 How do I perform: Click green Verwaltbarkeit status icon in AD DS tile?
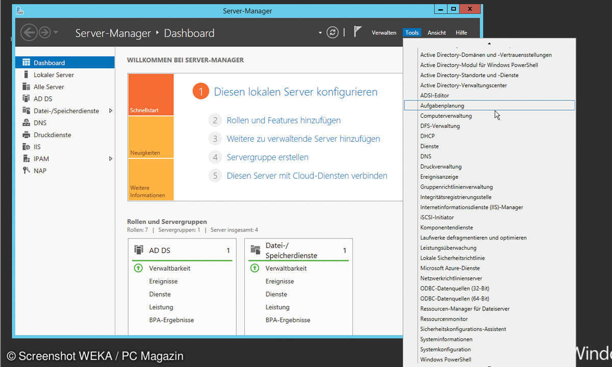pyautogui.click(x=138, y=268)
